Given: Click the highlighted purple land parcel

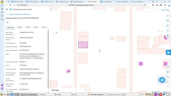Looking at the screenshot, I should pyautogui.click(x=83, y=45).
